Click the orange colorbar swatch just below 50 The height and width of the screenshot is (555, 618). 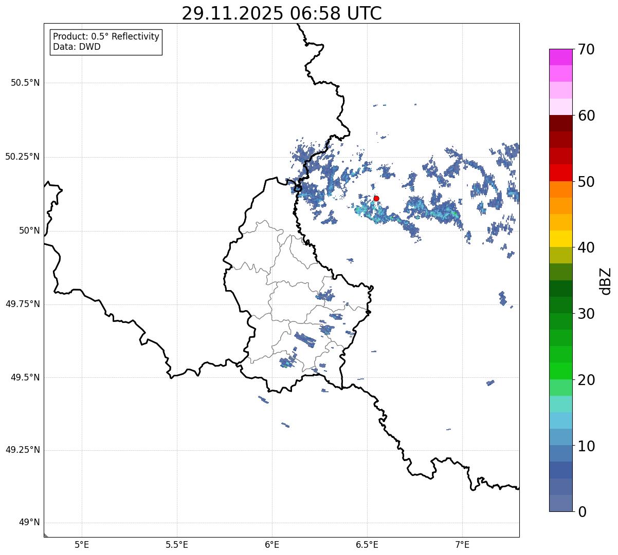click(561, 189)
